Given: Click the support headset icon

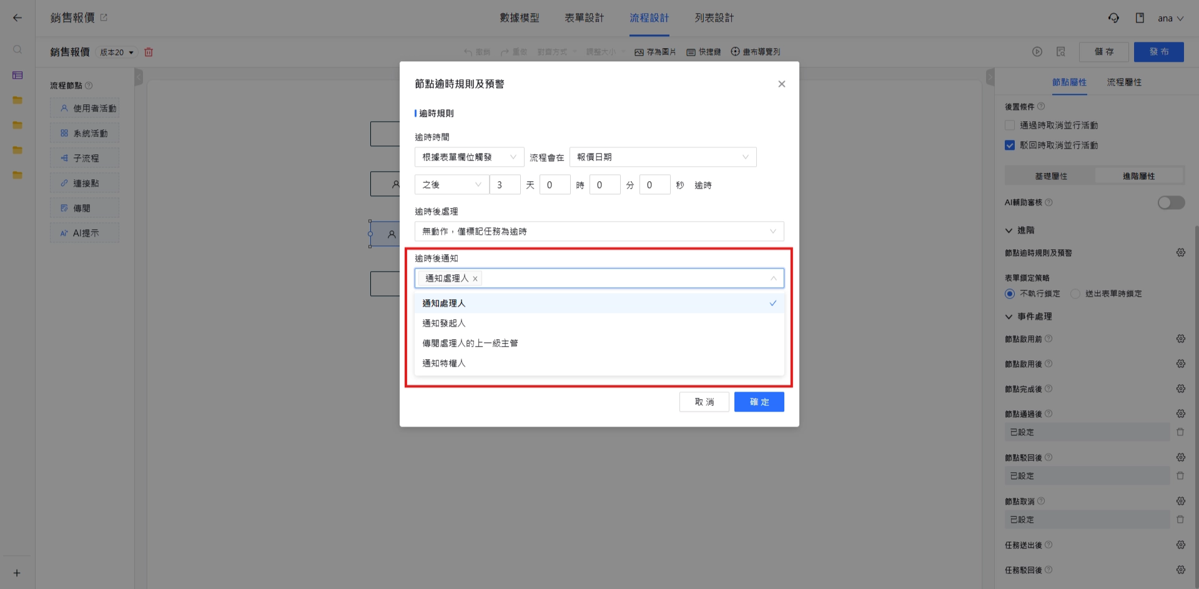Looking at the screenshot, I should [x=1113, y=18].
